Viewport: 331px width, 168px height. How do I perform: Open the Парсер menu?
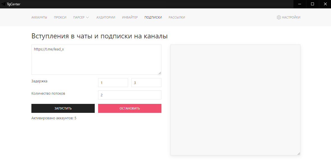tap(79, 17)
